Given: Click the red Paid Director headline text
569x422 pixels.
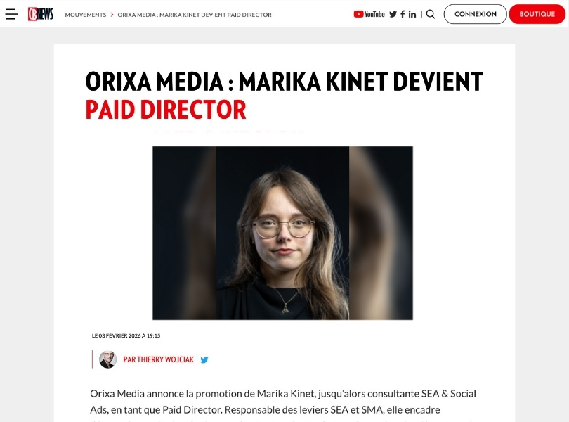Looking at the screenshot, I should coord(166,110).
